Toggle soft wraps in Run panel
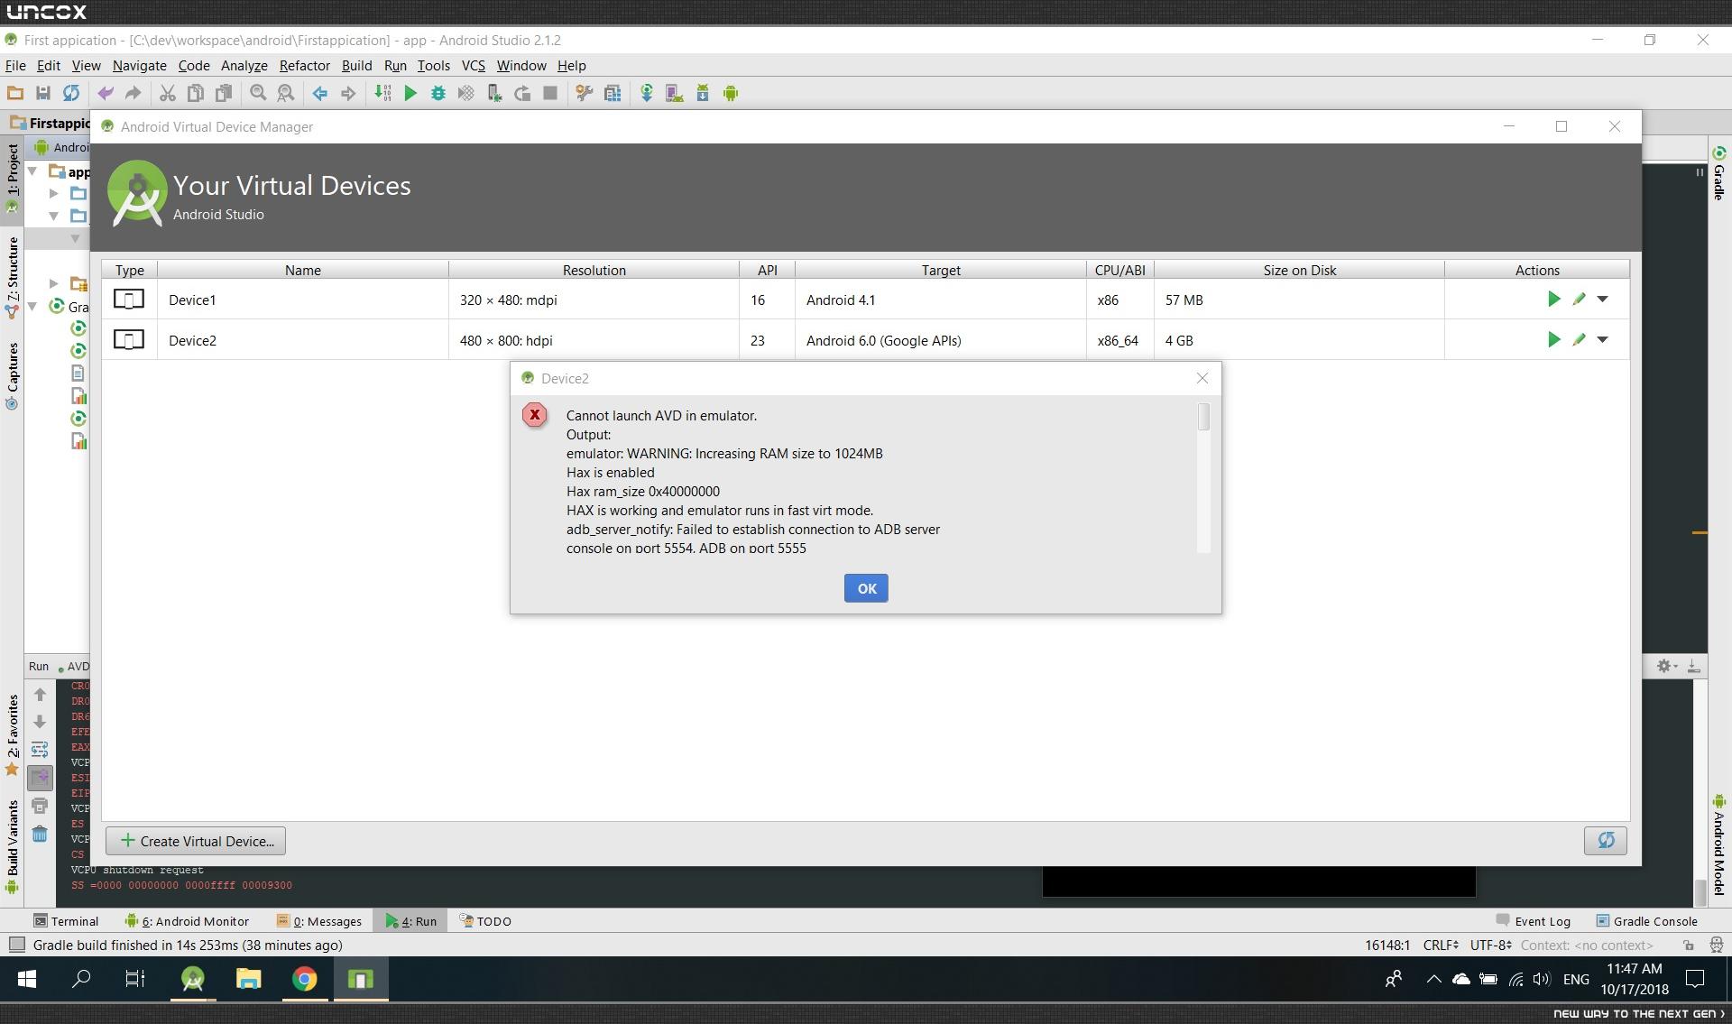The width and height of the screenshot is (1732, 1024). 40,750
